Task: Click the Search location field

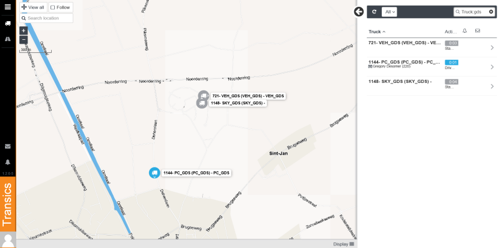Action: pyautogui.click(x=46, y=18)
